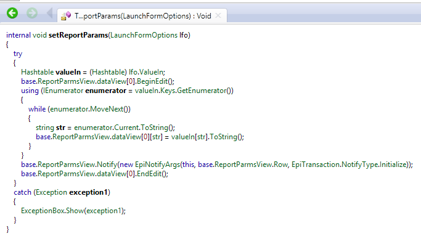Click the 'string' keyword before str
421x244 pixels.
pyautogui.click(x=45, y=128)
